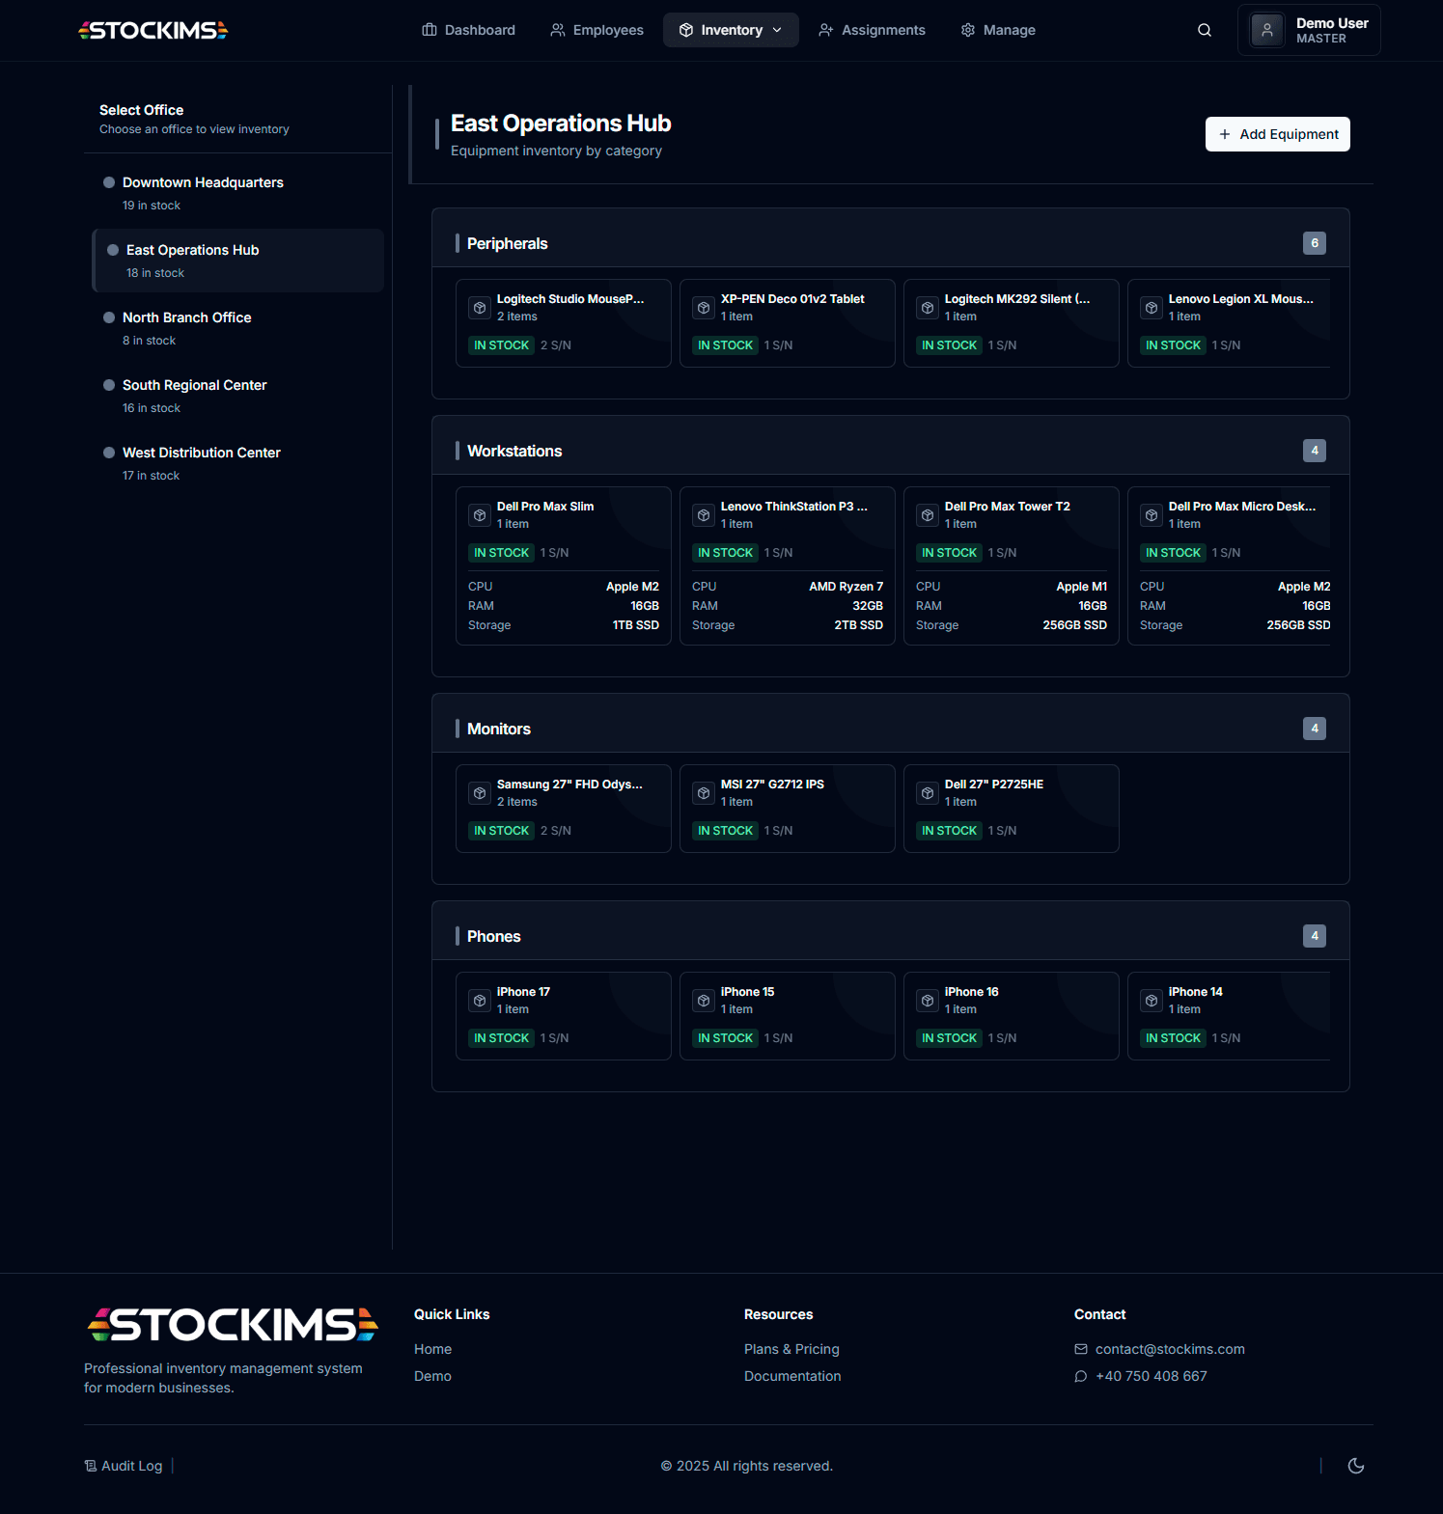Open the Lenovo ThinkStation P3 card
This screenshot has height=1514, width=1443.
tap(787, 565)
